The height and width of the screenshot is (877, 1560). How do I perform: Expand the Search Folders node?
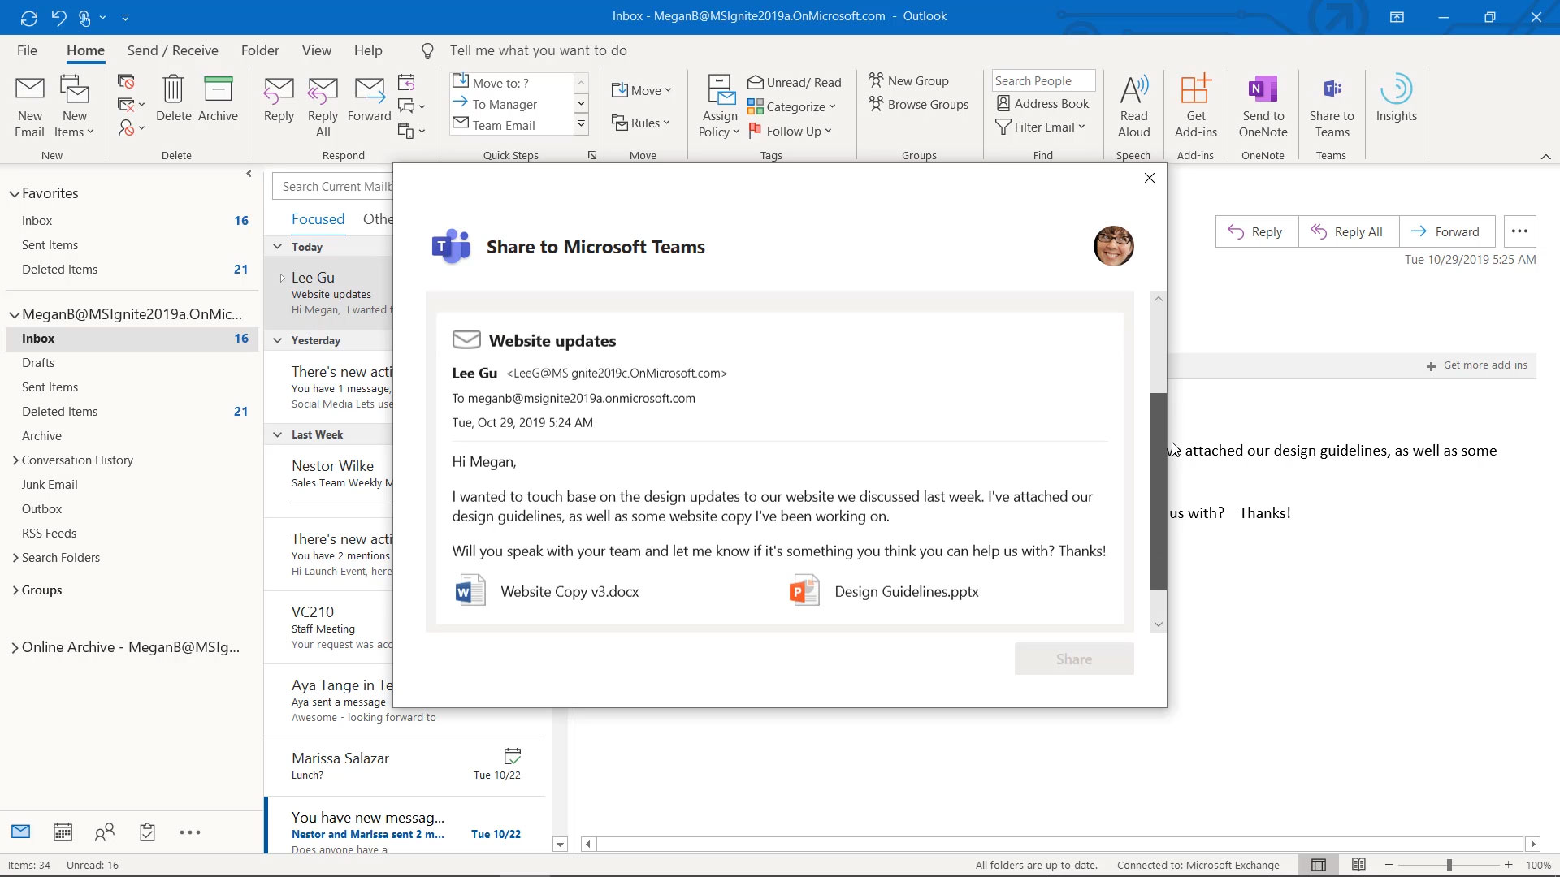(15, 558)
